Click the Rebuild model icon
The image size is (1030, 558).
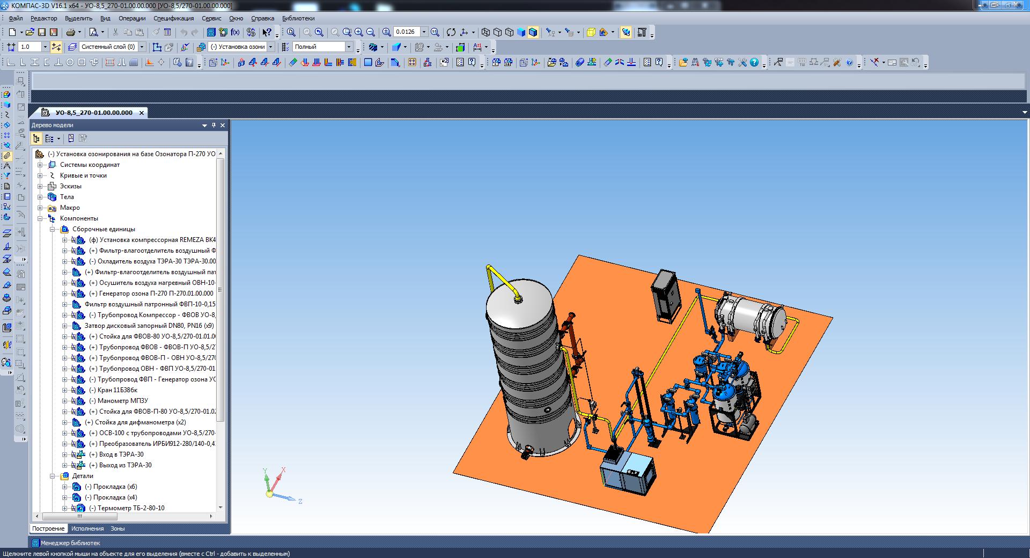pos(251,32)
